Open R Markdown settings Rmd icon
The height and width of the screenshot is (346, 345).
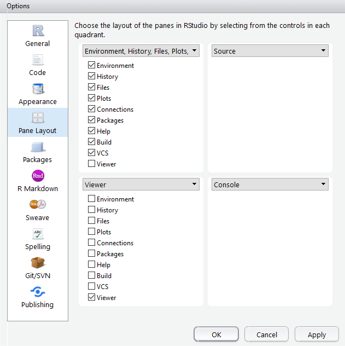click(38, 176)
